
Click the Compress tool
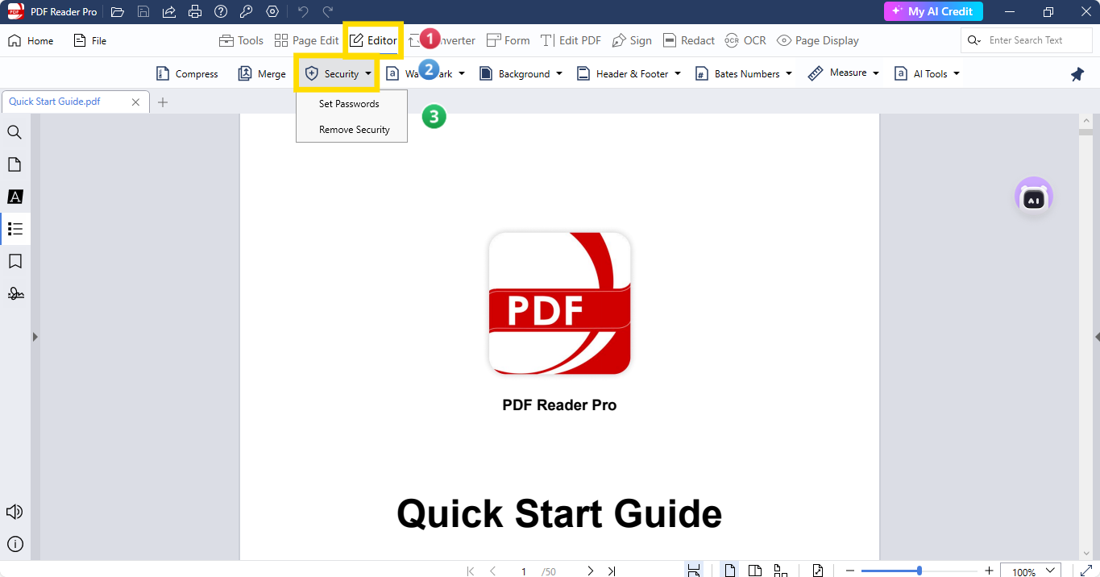187,73
